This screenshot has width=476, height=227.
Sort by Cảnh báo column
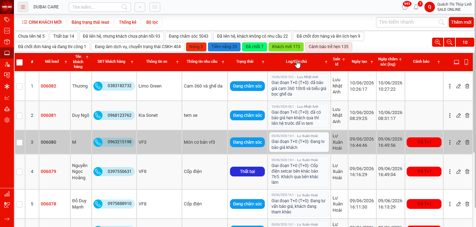[x=438, y=62]
